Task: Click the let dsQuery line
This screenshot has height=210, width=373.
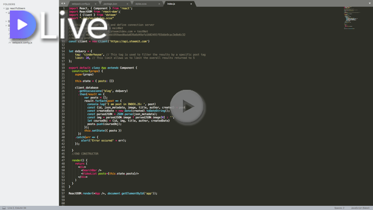Action: pos(80,51)
